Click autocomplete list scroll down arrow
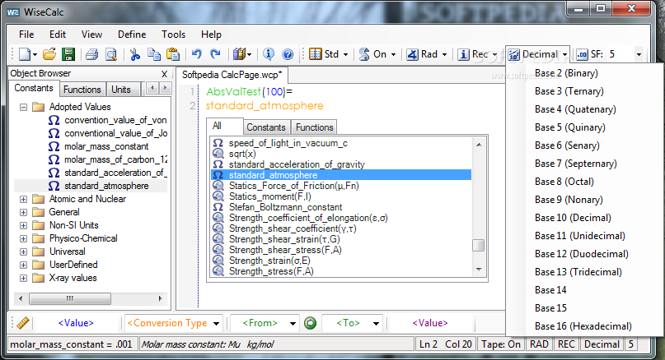This screenshot has width=665, height=360. tap(479, 270)
